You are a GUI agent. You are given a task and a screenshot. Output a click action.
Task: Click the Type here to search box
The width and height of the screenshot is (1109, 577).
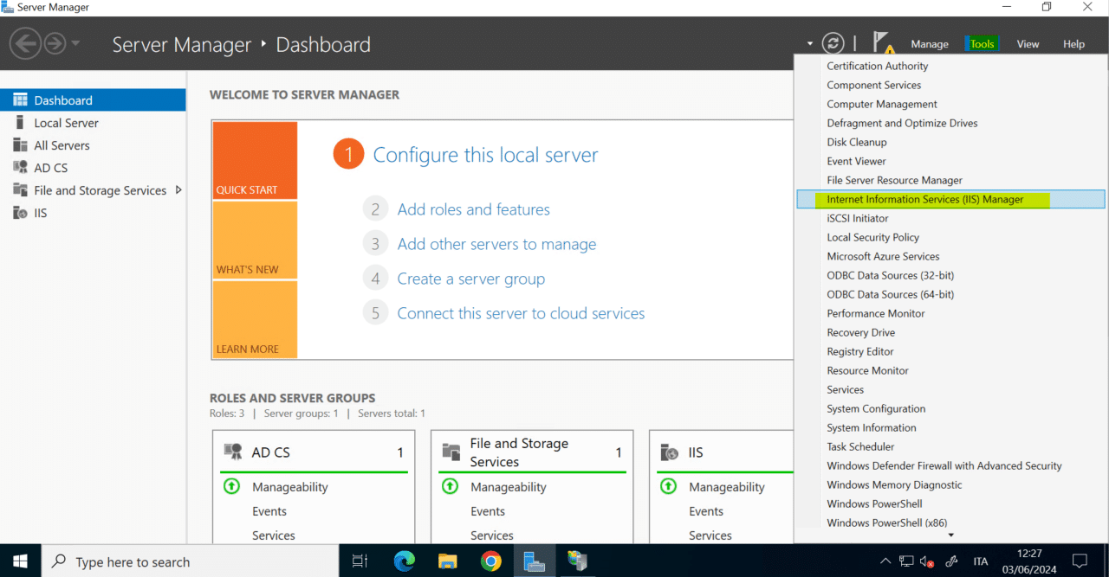190,561
